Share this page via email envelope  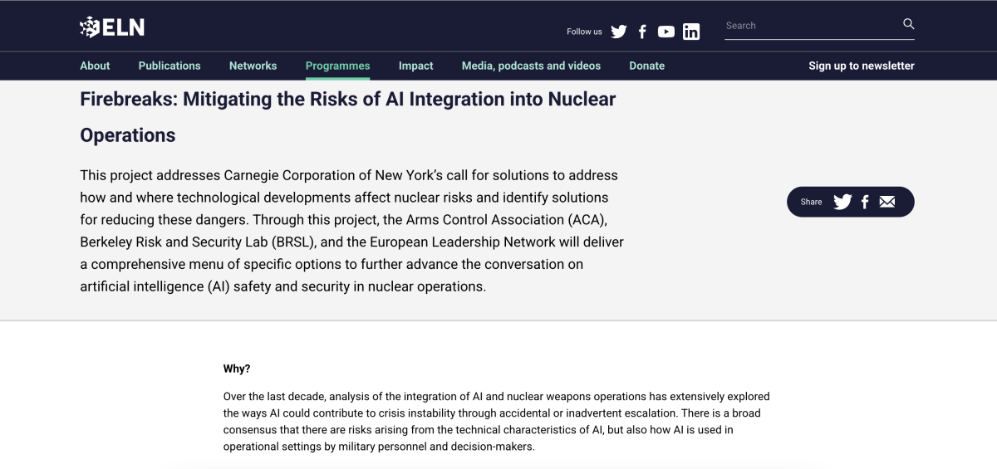point(887,202)
